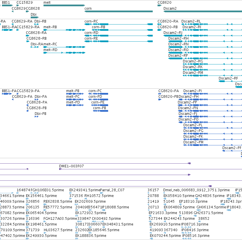Screen dimensions: 242x240
Task: Click protein BBS1-PA label
Action: 9,91
